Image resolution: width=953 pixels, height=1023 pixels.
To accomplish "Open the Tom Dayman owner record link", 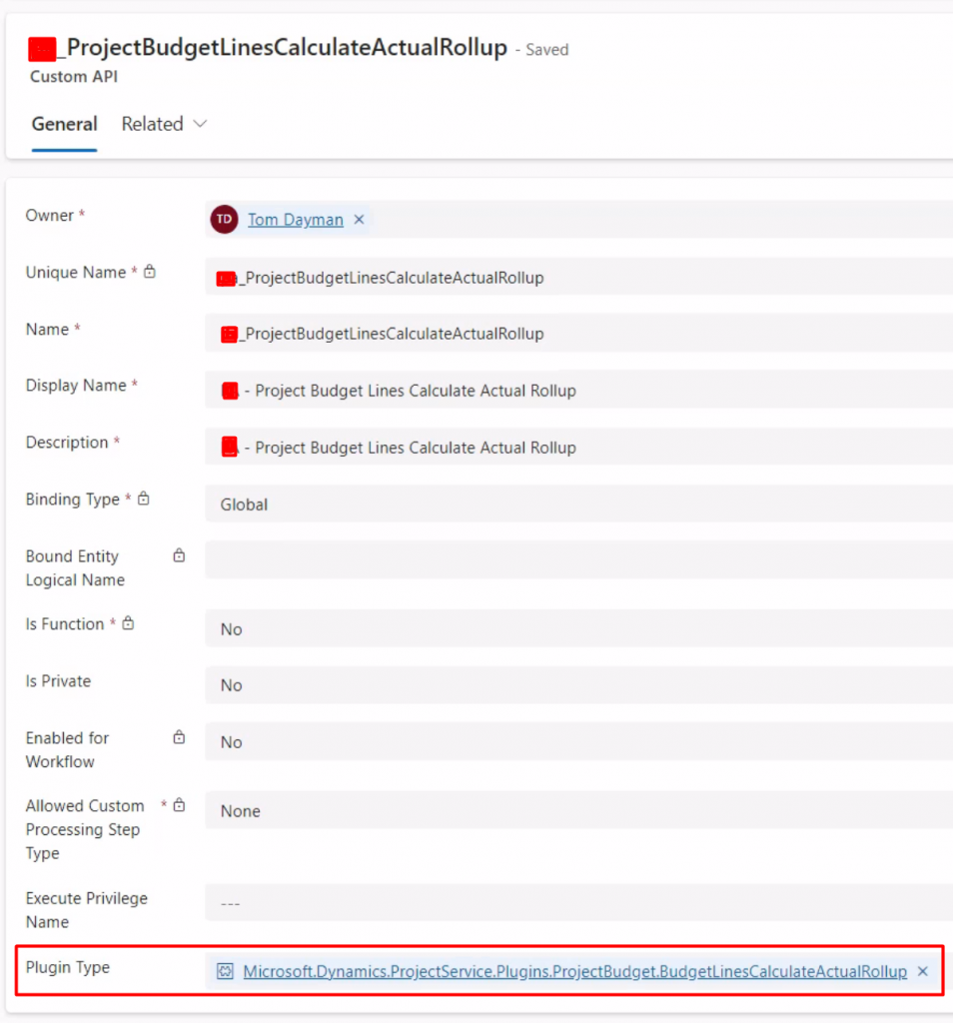I will click(295, 219).
